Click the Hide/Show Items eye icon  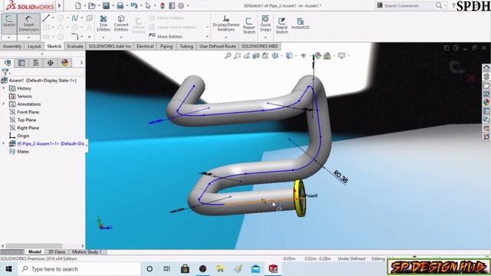(x=303, y=56)
